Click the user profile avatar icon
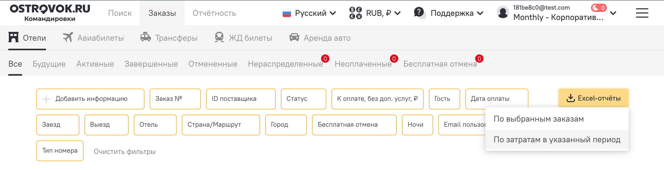 (503, 12)
